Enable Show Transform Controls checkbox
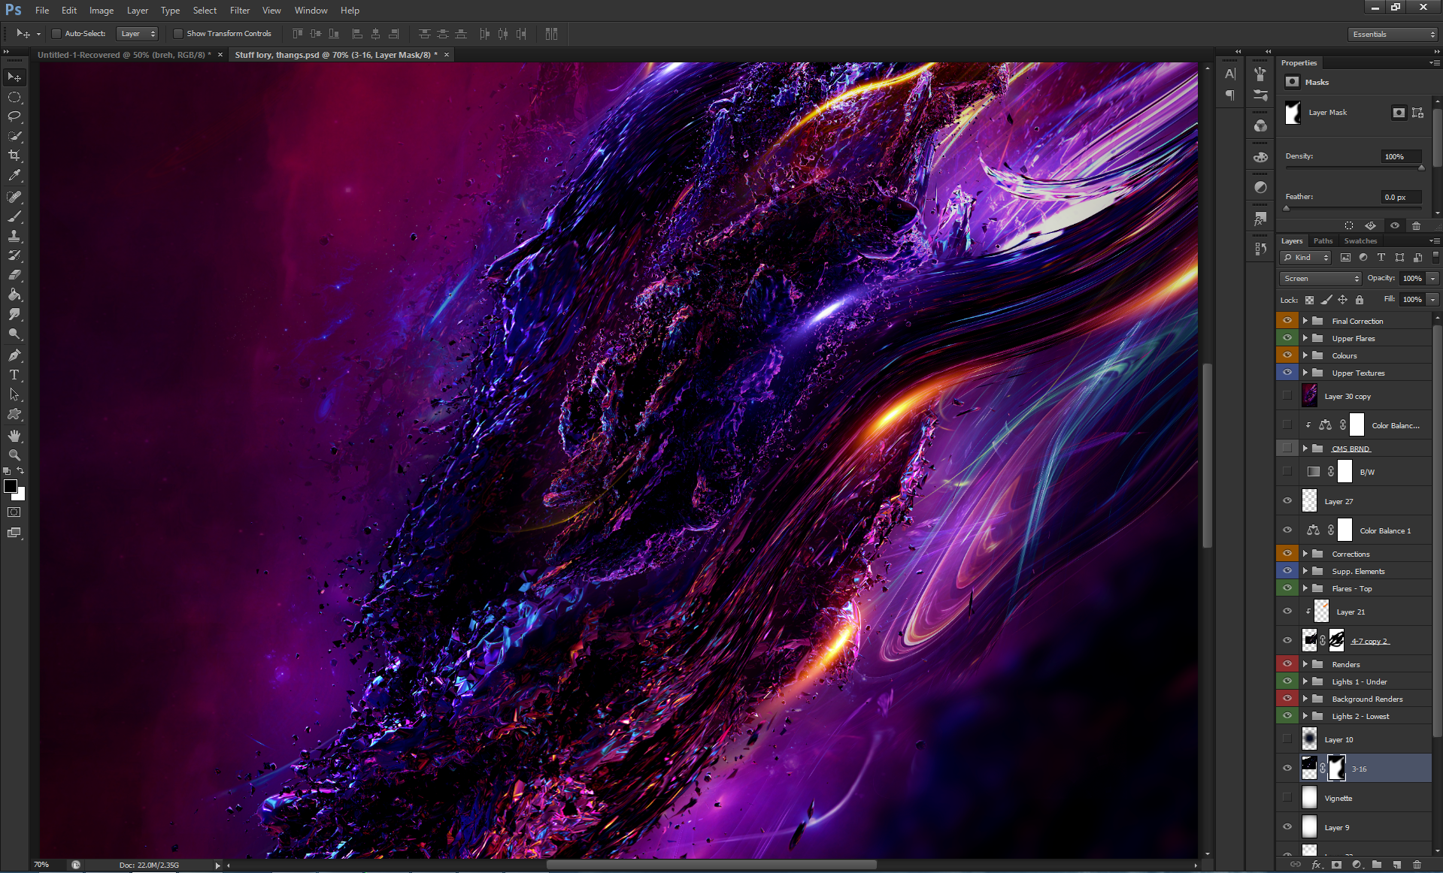This screenshot has height=873, width=1443. click(x=178, y=34)
